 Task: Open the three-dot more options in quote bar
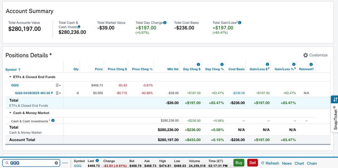pyautogui.click(x=65, y=163)
